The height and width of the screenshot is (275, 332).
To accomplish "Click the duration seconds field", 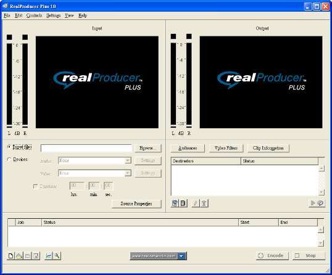I will [x=108, y=186].
